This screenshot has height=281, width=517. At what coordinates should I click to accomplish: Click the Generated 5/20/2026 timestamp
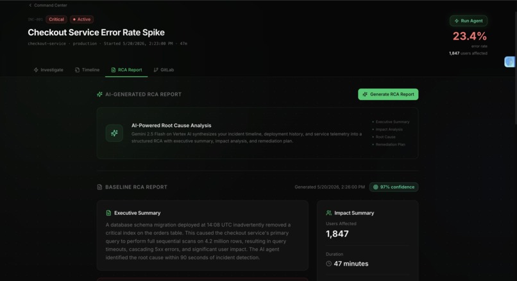[x=330, y=187]
